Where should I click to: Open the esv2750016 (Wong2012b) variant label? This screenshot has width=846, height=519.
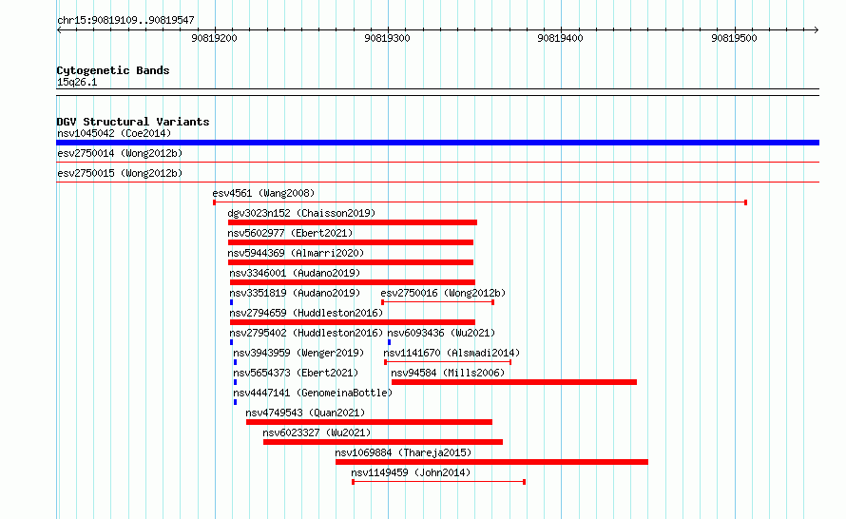(x=443, y=293)
